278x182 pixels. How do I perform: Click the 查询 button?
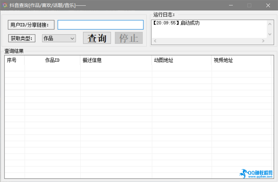point(97,38)
